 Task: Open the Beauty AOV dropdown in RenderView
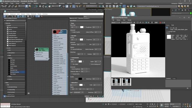[x=115, y=22]
